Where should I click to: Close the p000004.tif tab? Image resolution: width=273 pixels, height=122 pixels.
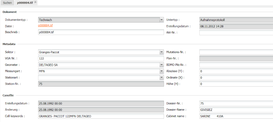tap(35, 2)
